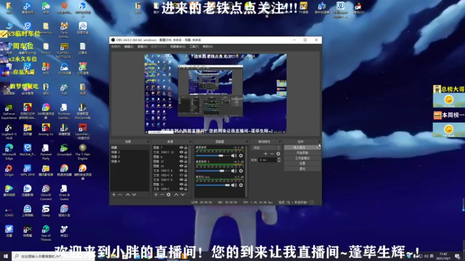Viewport: 465px width, 261px height.
Task: Add a transition with plus icon
Action: click(x=266, y=154)
